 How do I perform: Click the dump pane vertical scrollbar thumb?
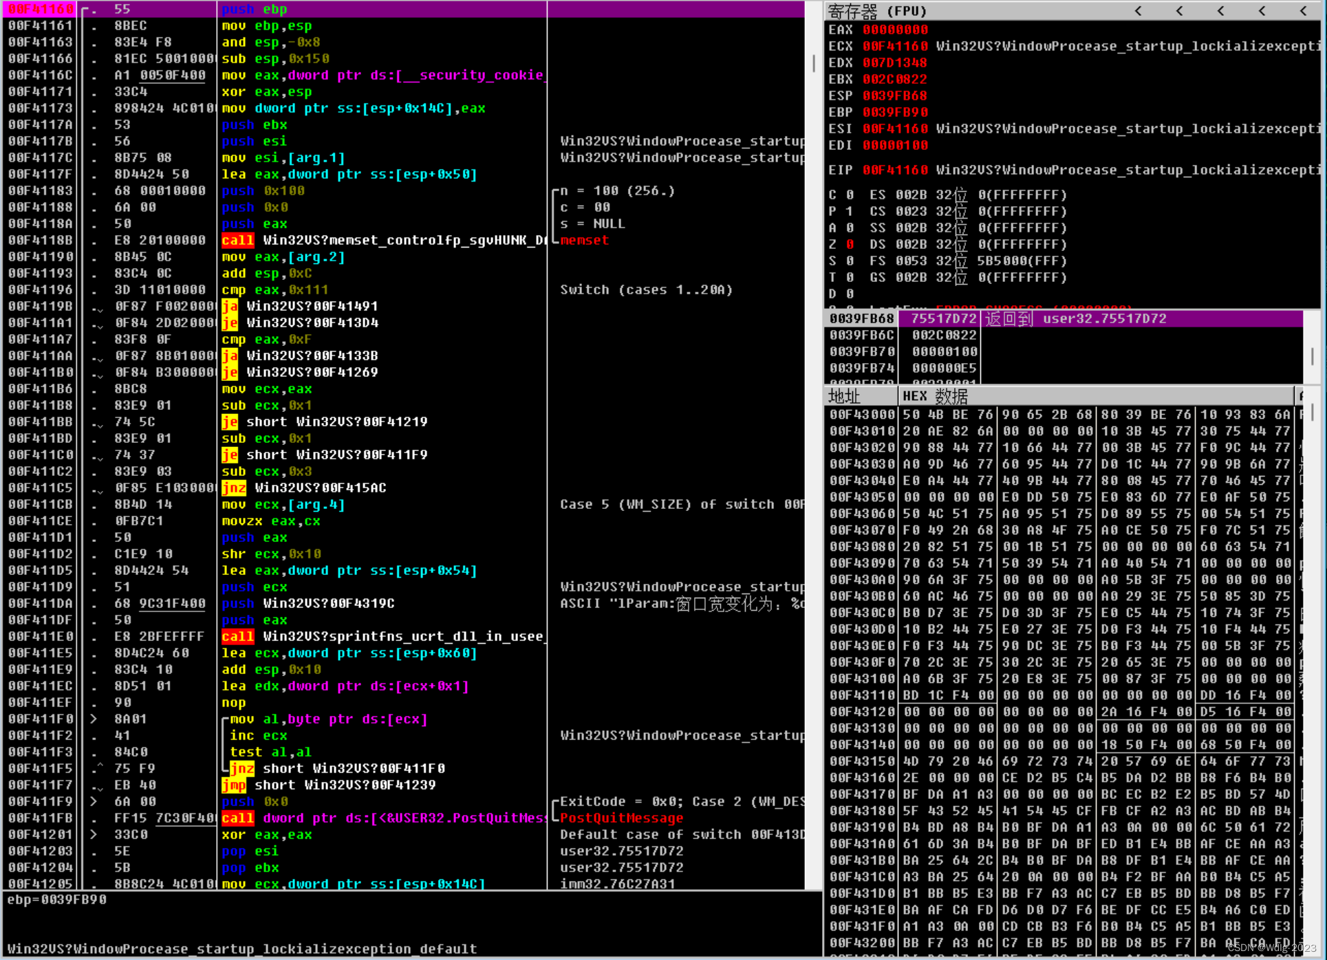pyautogui.click(x=1313, y=412)
